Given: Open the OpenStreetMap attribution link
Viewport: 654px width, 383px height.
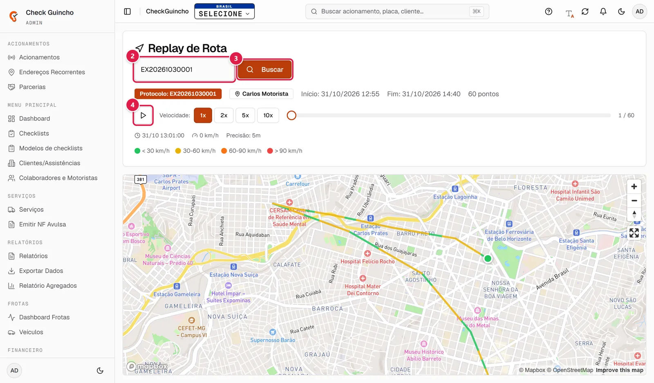Looking at the screenshot, I should coord(570,370).
